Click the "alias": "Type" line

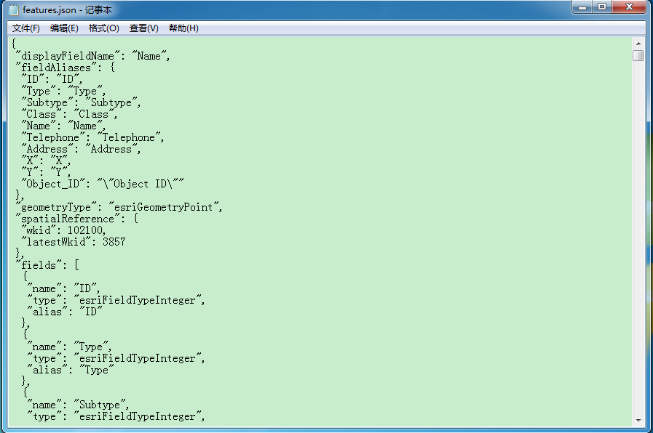point(71,371)
